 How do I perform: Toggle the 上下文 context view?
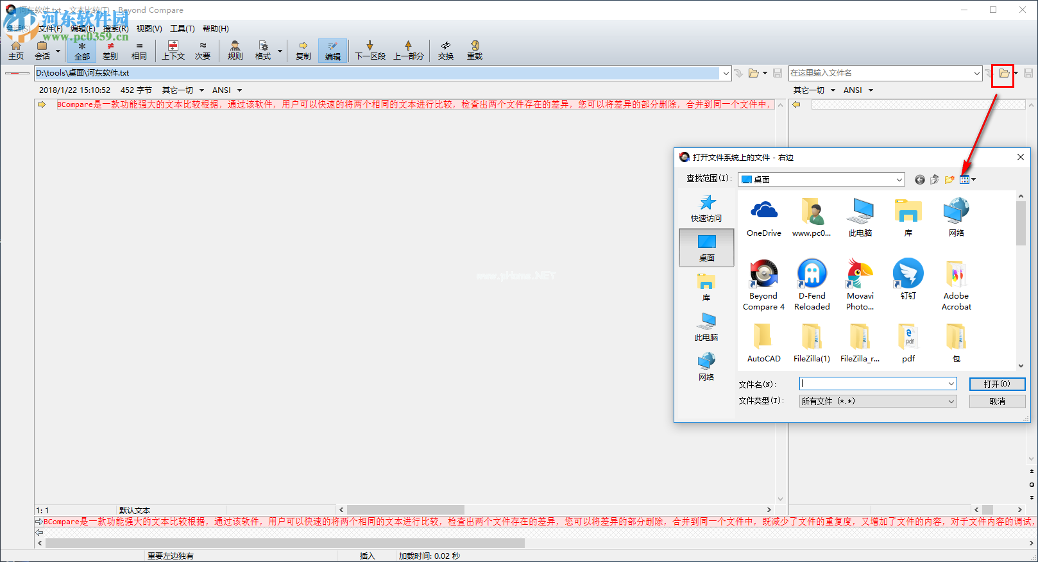click(x=173, y=51)
